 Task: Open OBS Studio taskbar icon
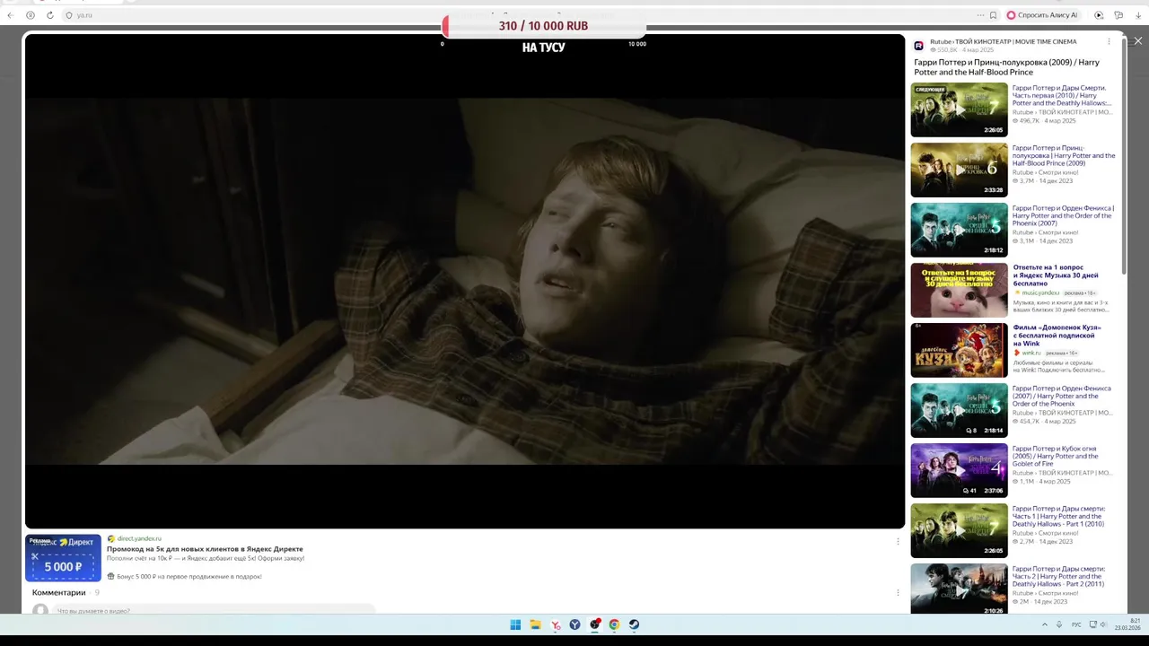point(595,624)
